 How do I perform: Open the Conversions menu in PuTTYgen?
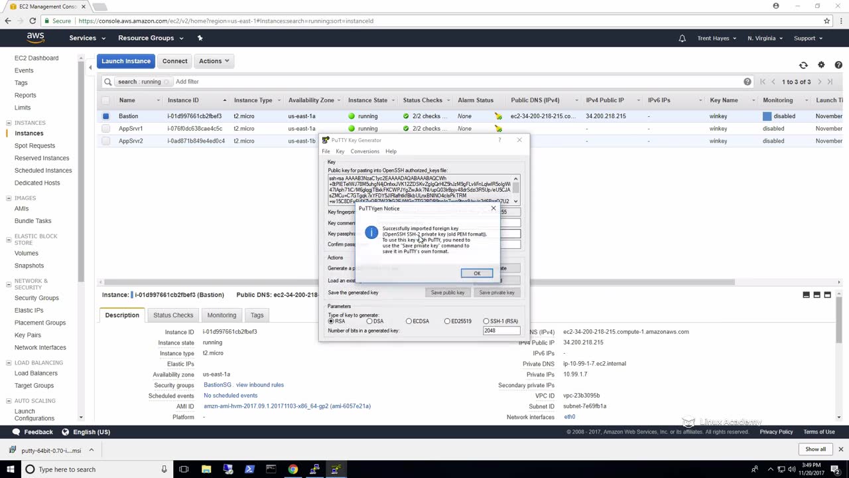365,151
